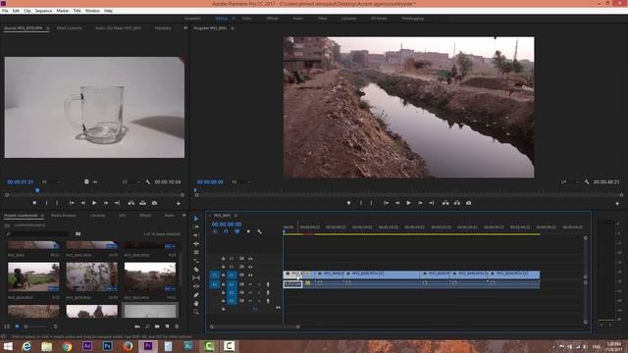This screenshot has height=353, width=628.
Task: Toggle Linked Selection in timeline
Action: (237, 231)
